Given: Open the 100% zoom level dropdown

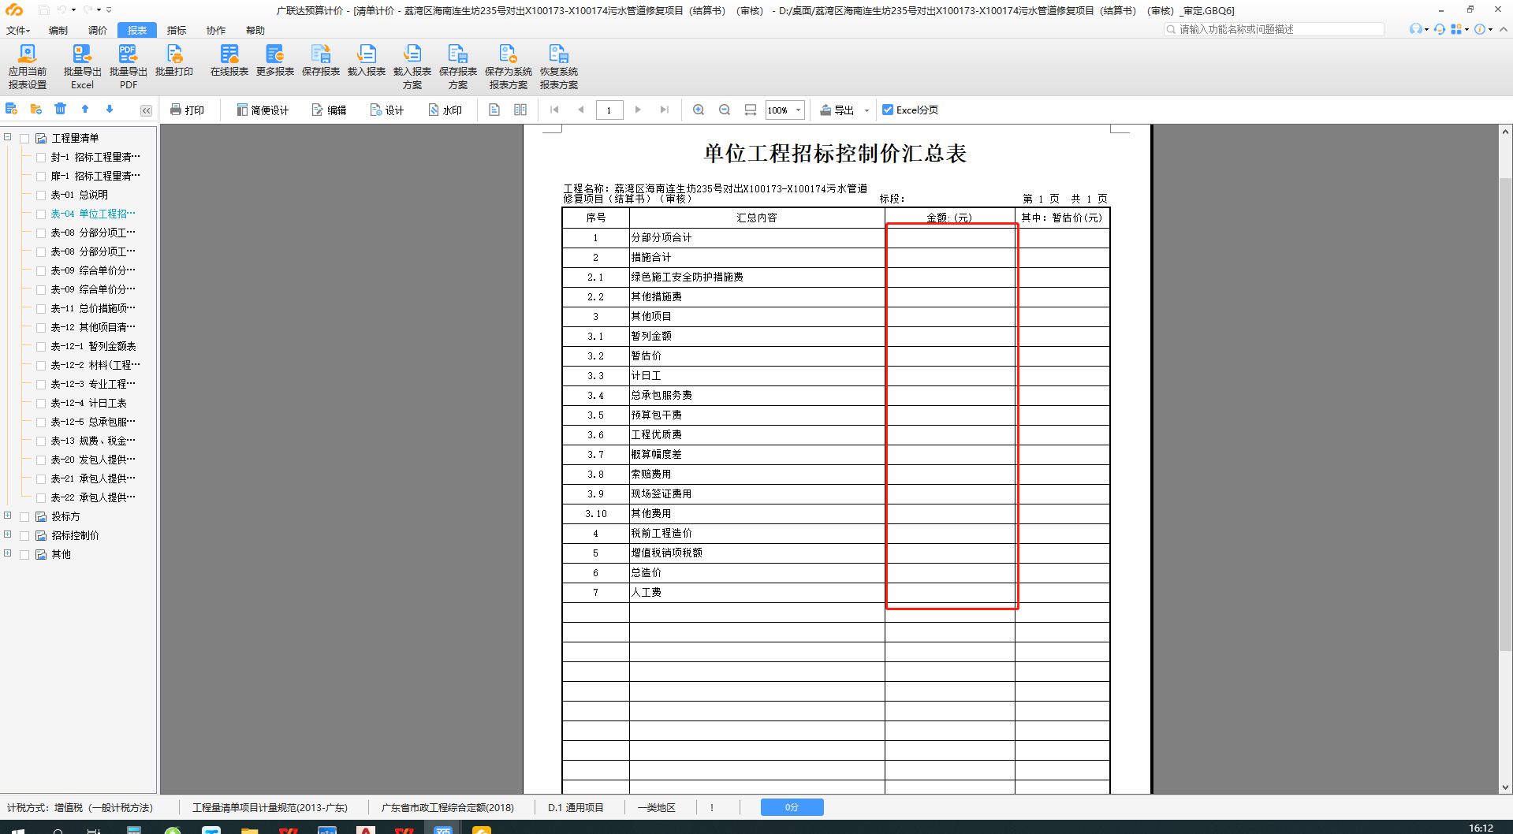Looking at the screenshot, I should coord(799,110).
